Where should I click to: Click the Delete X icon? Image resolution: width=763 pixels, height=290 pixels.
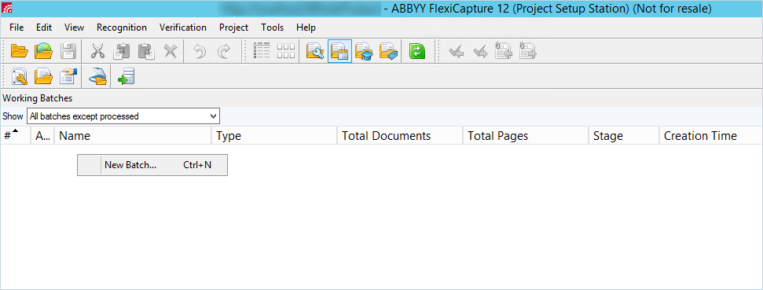tap(170, 51)
